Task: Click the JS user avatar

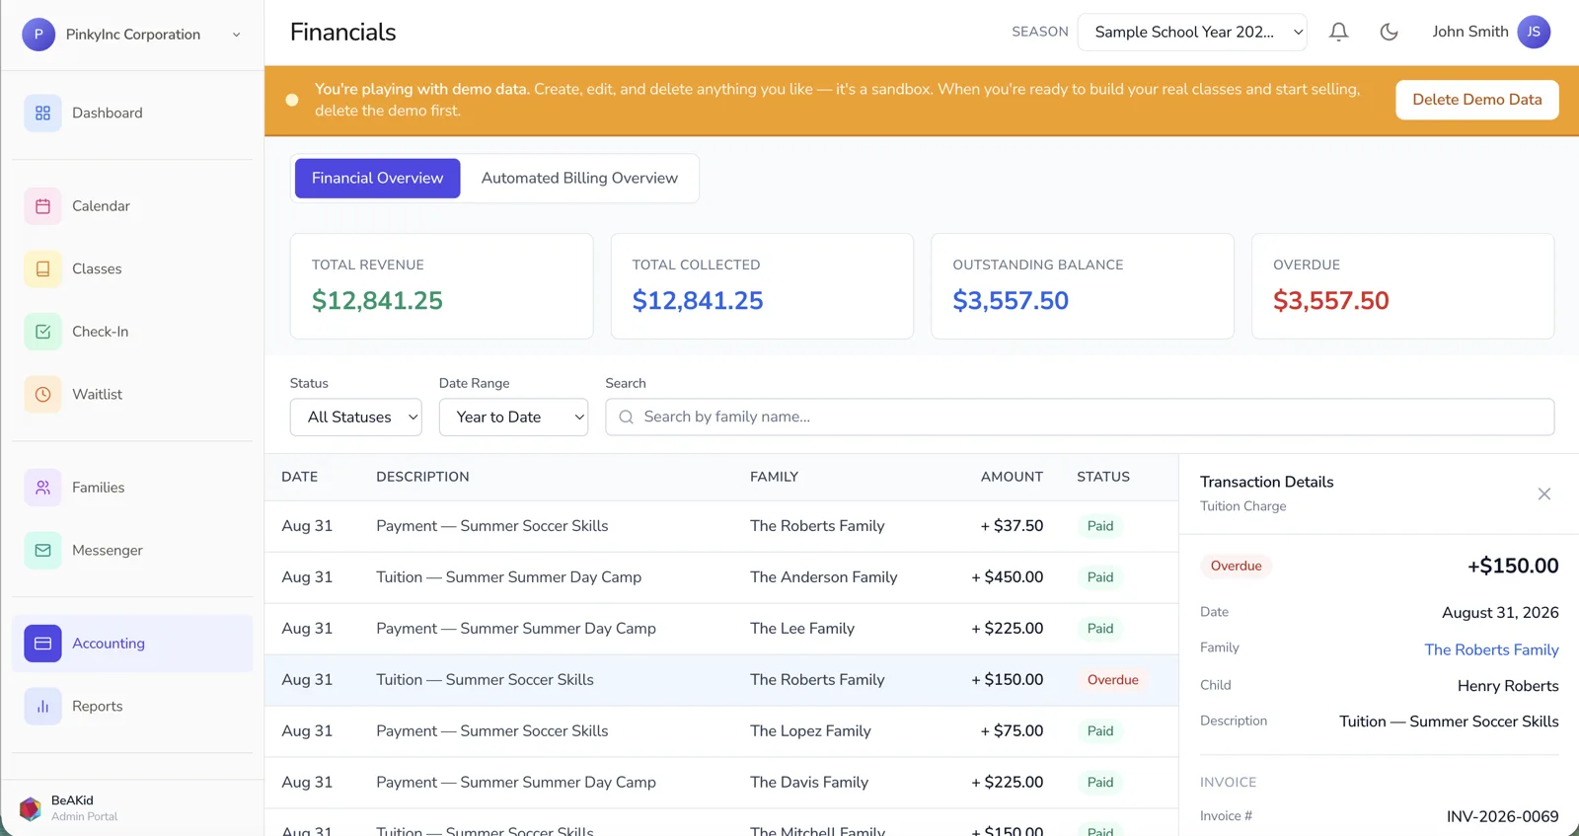Action: click(1534, 32)
